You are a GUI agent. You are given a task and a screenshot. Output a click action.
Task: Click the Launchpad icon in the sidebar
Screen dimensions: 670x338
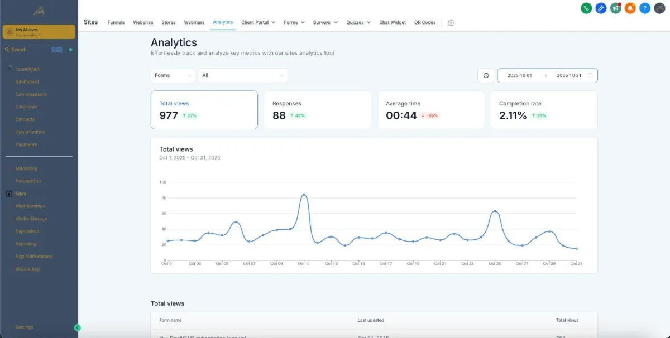pos(9,69)
